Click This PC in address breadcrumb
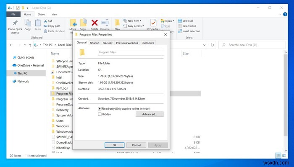 tap(47, 45)
